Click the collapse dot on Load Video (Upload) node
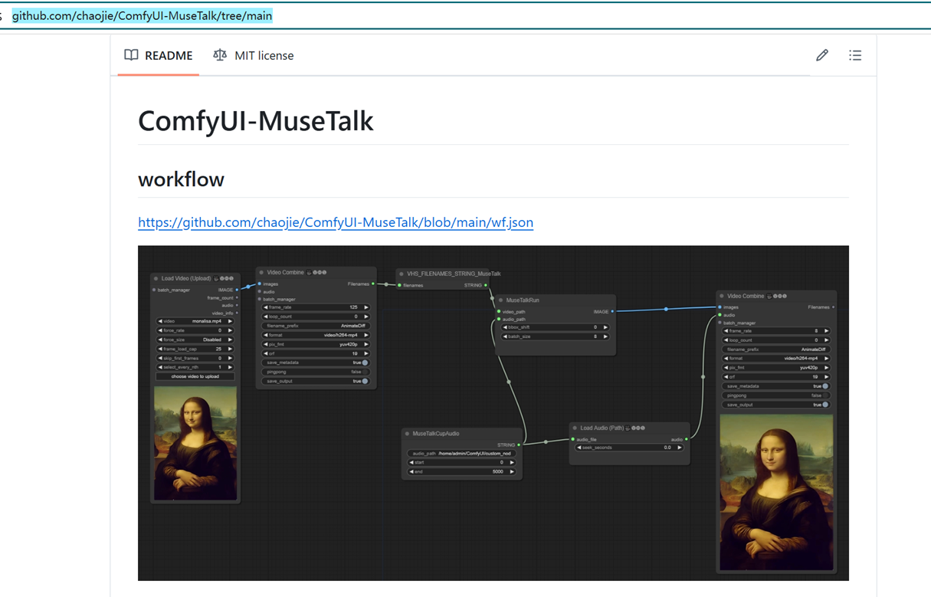 (x=156, y=278)
